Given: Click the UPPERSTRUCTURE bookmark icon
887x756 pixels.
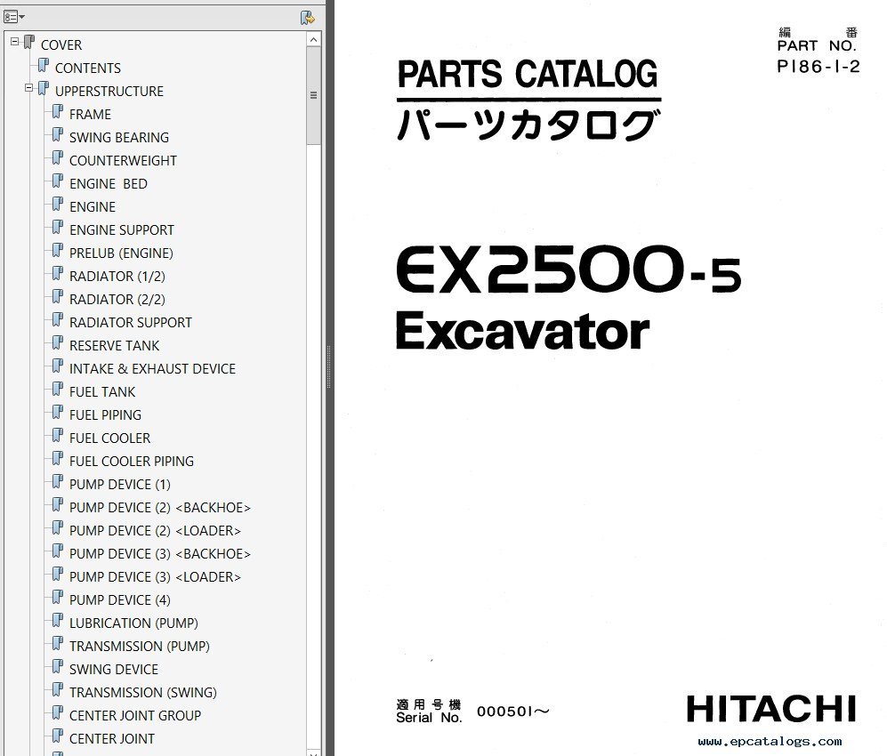Looking at the screenshot, I should (43, 89).
